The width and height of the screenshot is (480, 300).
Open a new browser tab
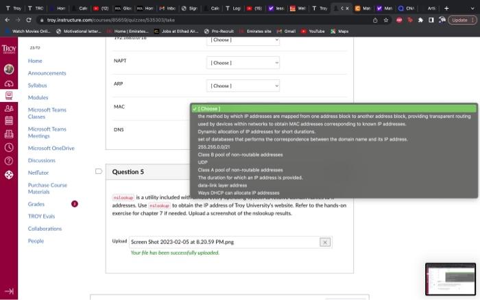(446, 8)
